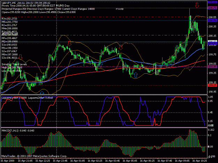The width and height of the screenshot is (218, 163).
Task: Click the 0.1 MACD scale label
Action: 210,135
